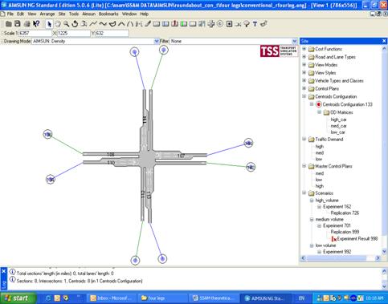The width and height of the screenshot is (388, 304).
Task: Click the circle-in-ring centroid tool icon
Action: [220, 24]
